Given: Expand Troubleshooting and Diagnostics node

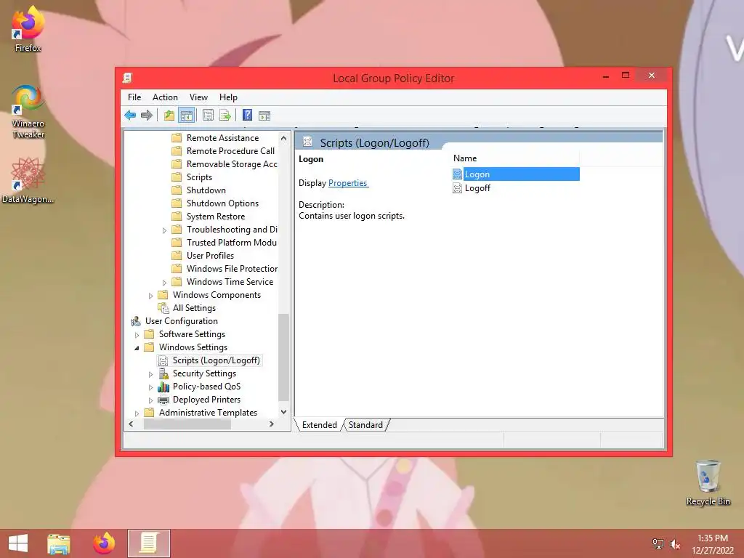Looking at the screenshot, I should [165, 230].
